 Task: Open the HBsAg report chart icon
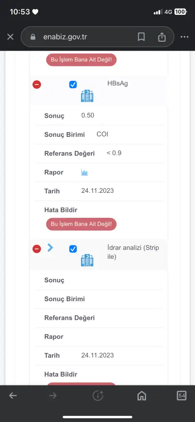click(x=84, y=172)
